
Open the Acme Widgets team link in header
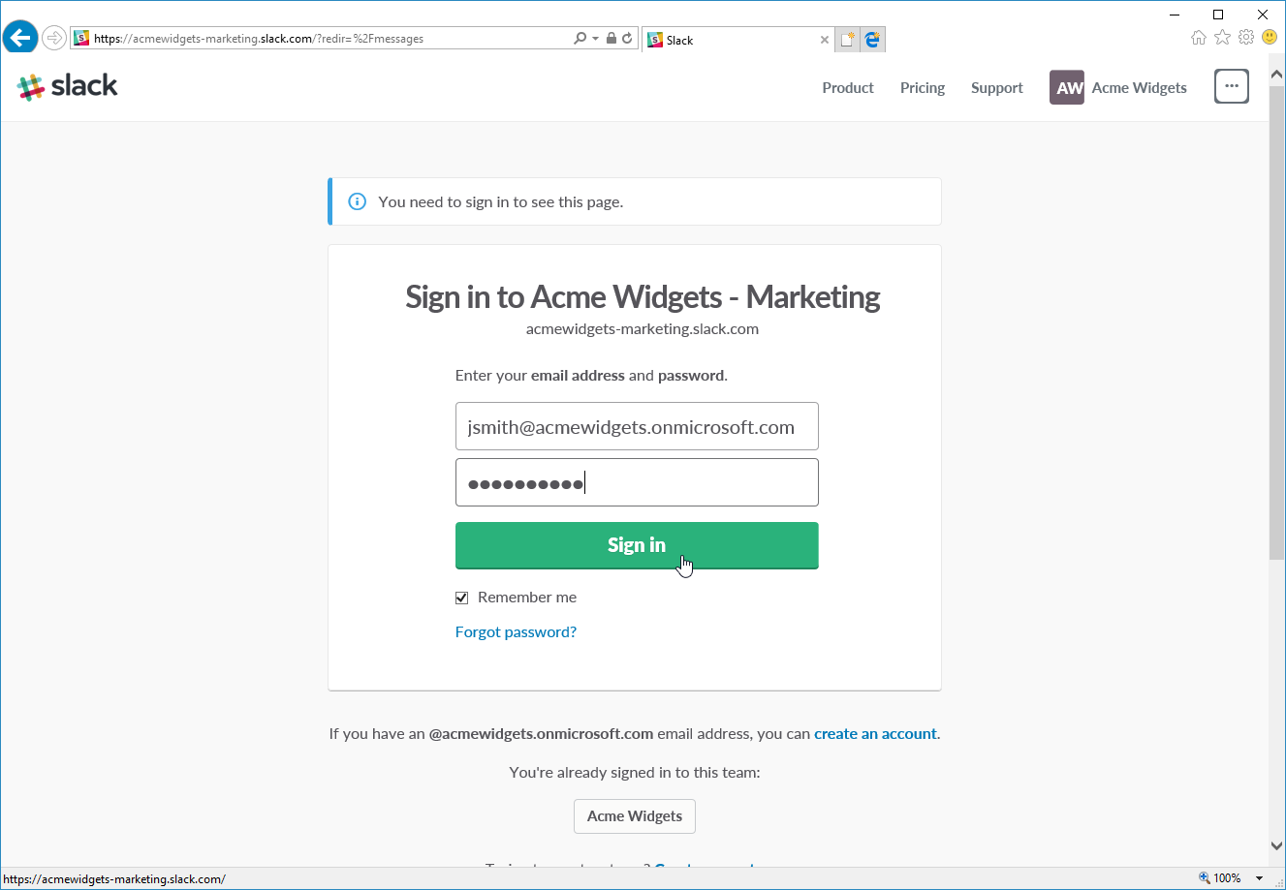[1140, 87]
